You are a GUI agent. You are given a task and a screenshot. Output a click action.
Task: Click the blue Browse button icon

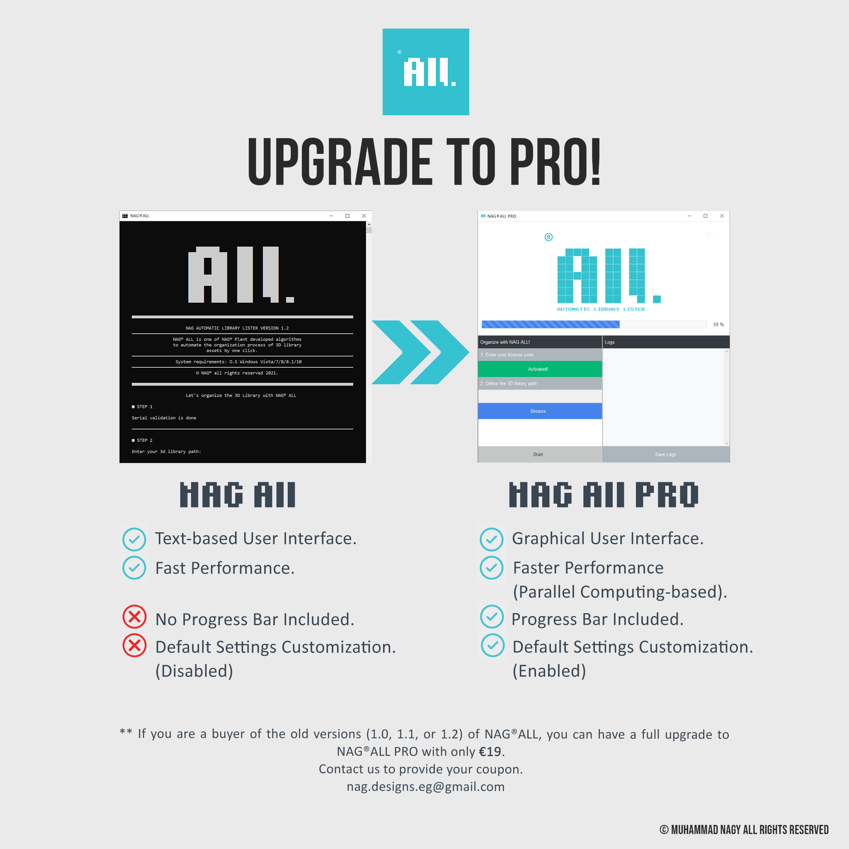point(538,411)
